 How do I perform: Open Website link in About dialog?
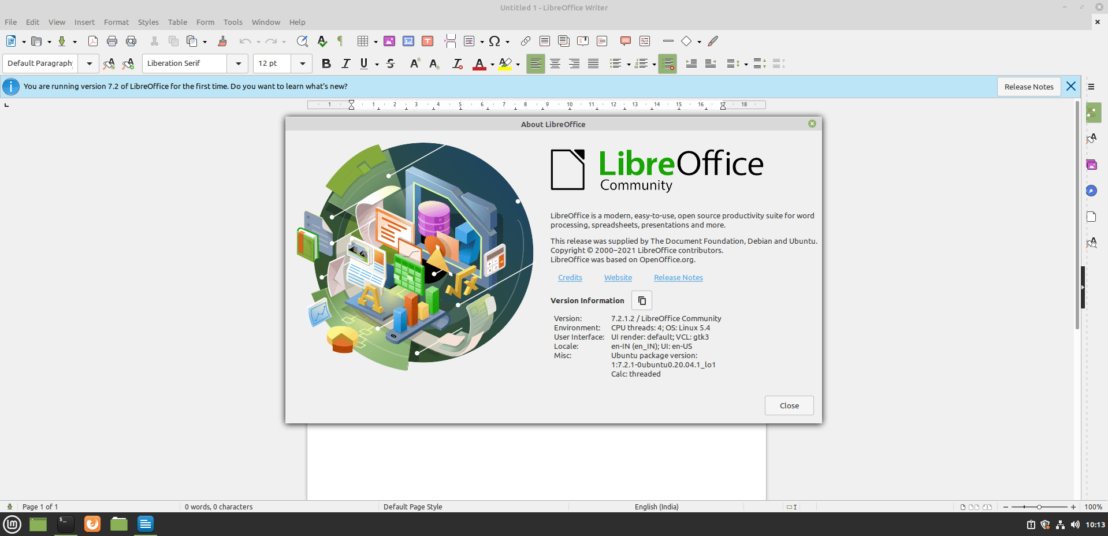[618, 278]
